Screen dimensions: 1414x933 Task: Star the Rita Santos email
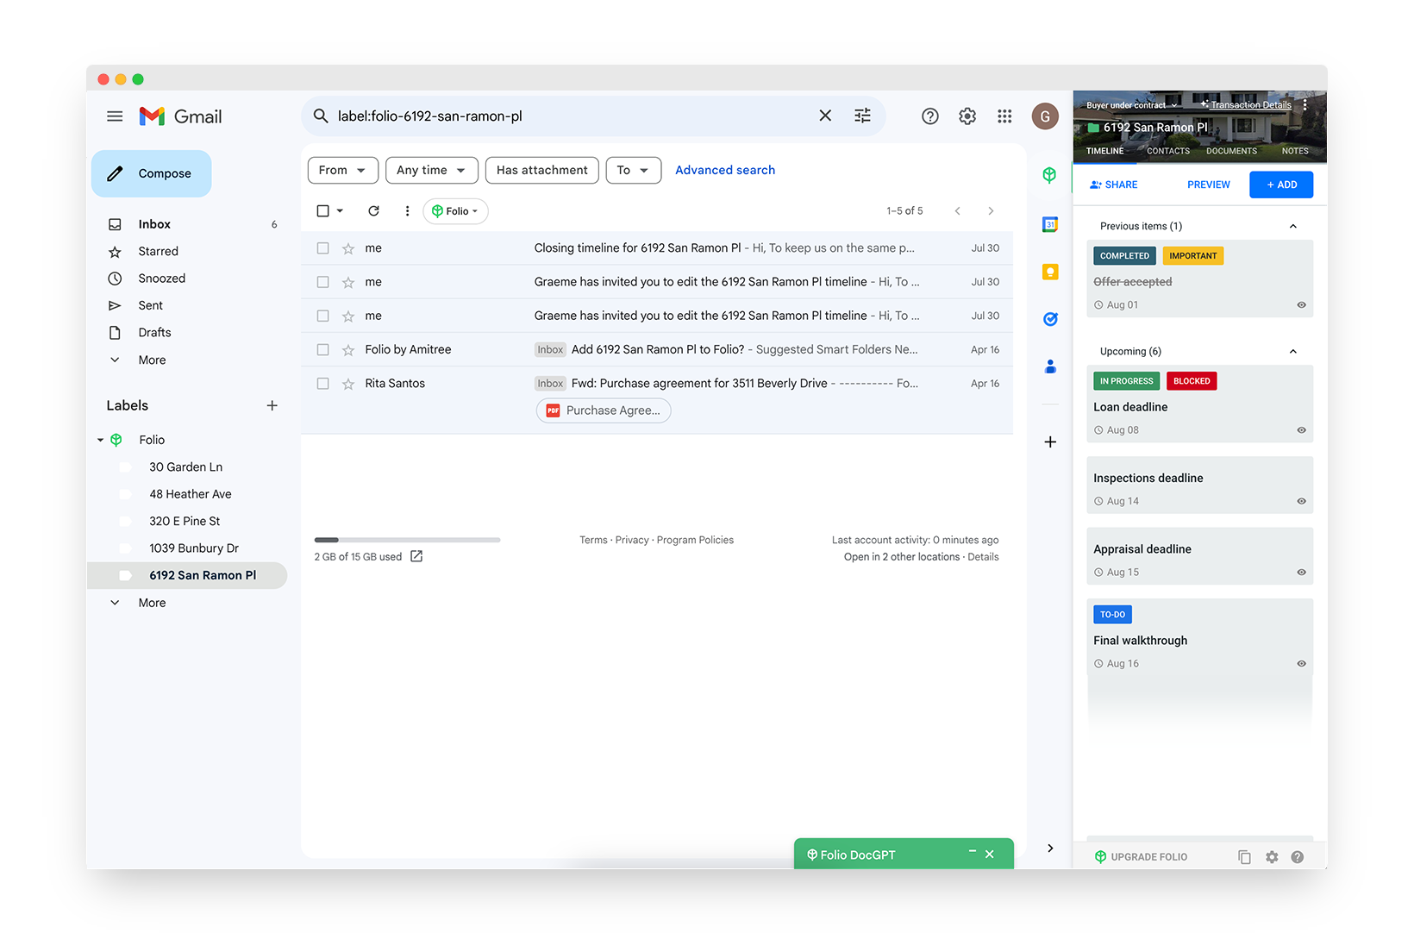348,384
